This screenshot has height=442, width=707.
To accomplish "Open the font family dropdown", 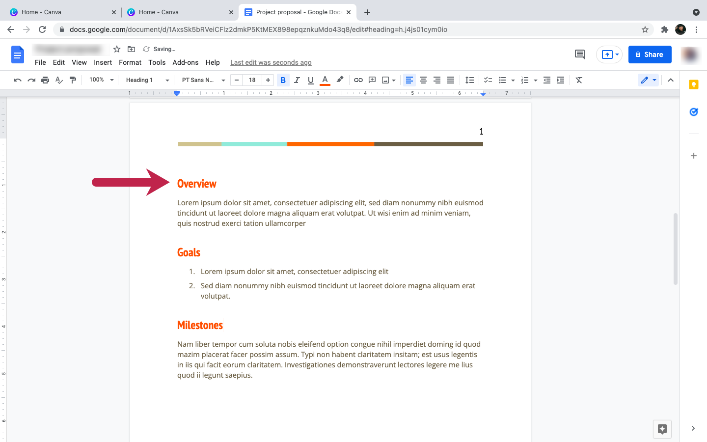I will tap(201, 80).
